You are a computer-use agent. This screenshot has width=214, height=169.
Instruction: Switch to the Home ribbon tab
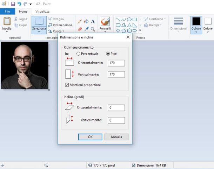pos(23,12)
